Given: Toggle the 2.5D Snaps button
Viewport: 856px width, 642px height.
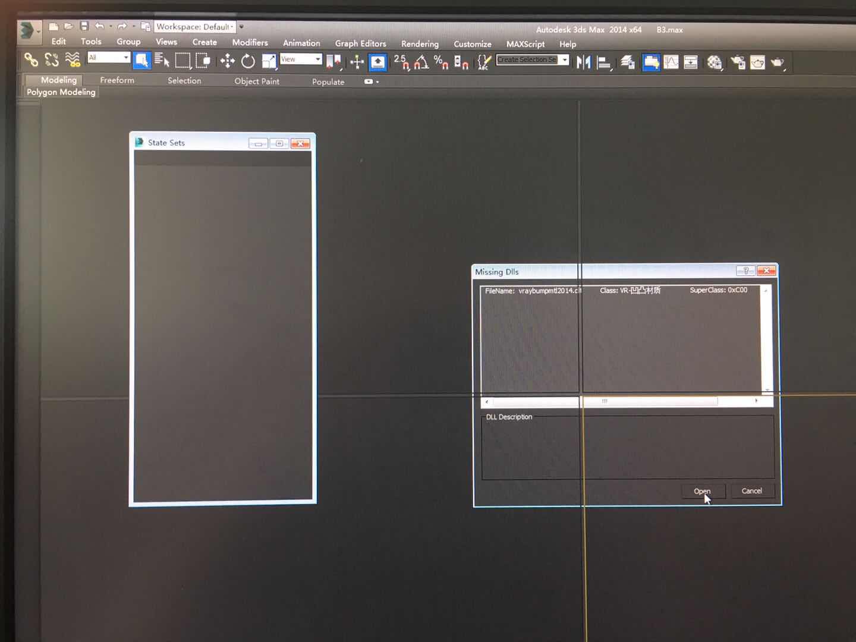Looking at the screenshot, I should point(401,62).
